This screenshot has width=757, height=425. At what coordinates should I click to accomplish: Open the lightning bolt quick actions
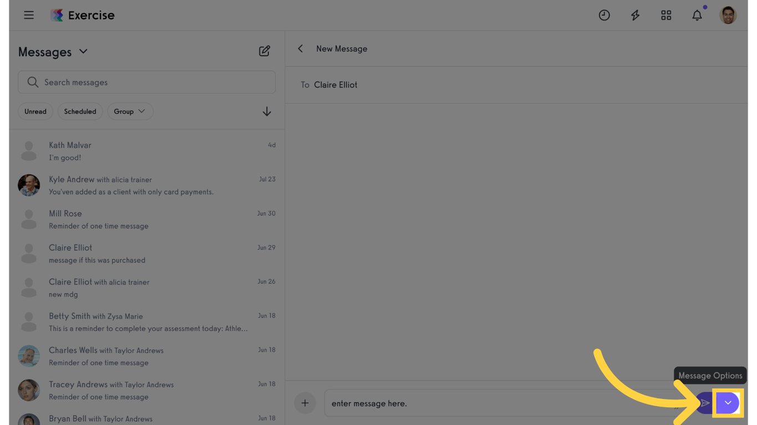[635, 15]
